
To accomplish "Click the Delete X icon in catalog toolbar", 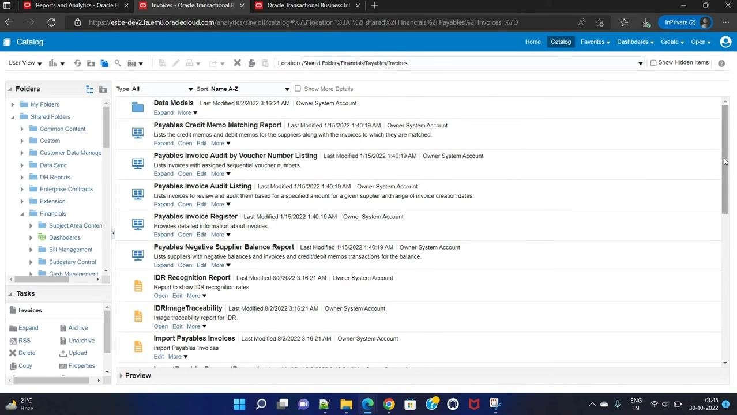I will pyautogui.click(x=237, y=63).
